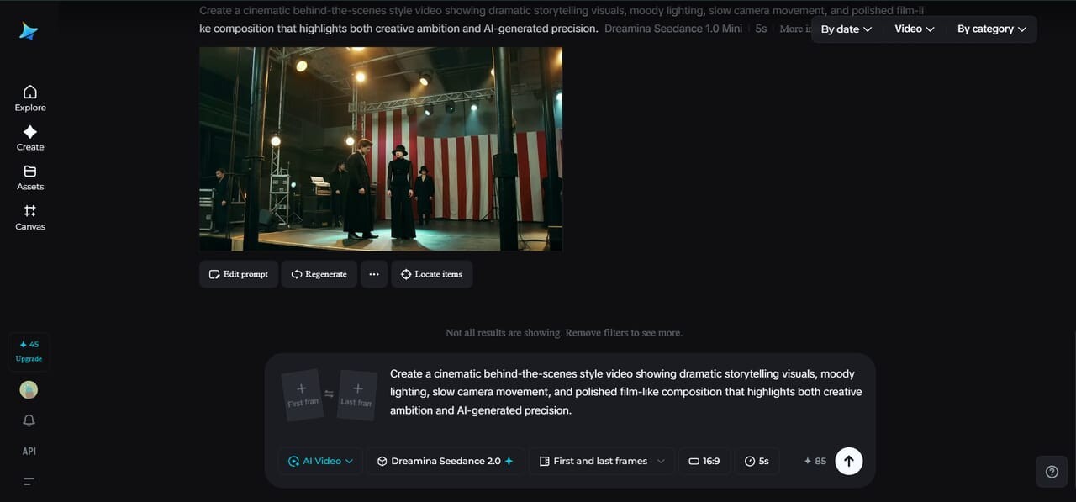Click the Regenerate button
The width and height of the screenshot is (1076, 502).
click(319, 274)
